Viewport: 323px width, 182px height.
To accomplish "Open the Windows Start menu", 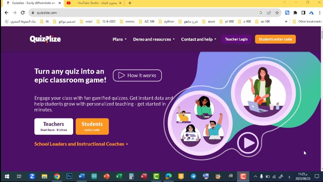I will point(7,176).
